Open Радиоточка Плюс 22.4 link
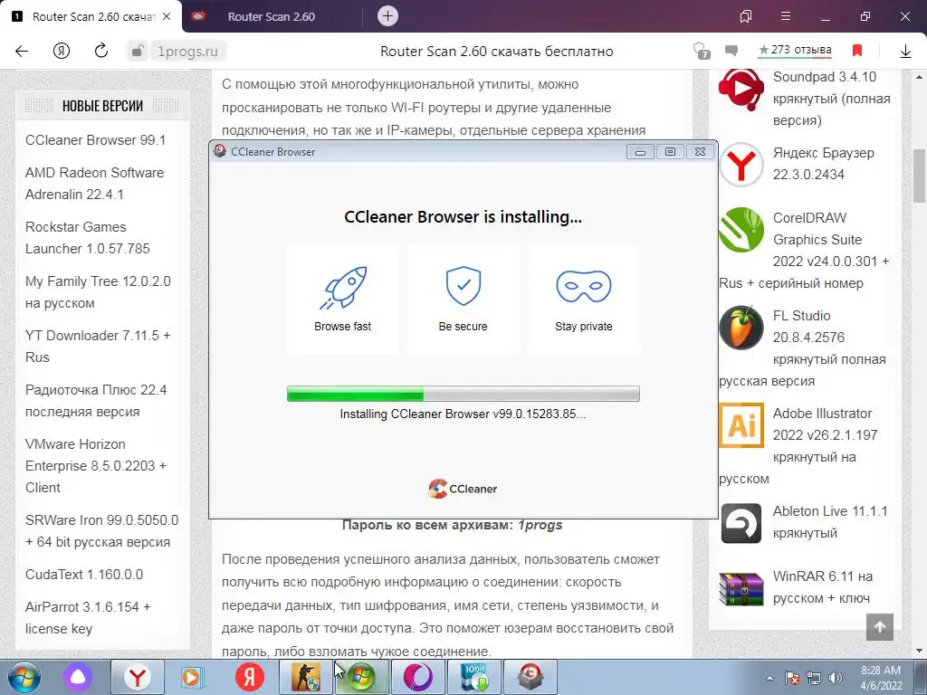 click(x=96, y=401)
